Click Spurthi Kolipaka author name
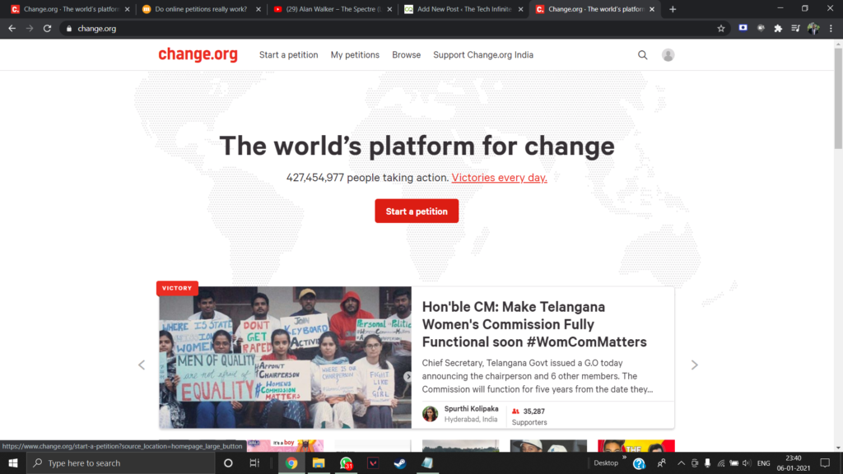The image size is (843, 474). click(471, 409)
